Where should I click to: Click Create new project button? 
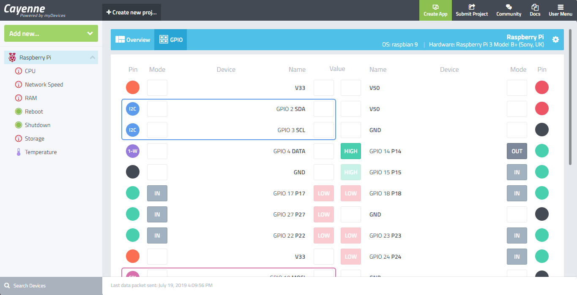click(x=131, y=12)
